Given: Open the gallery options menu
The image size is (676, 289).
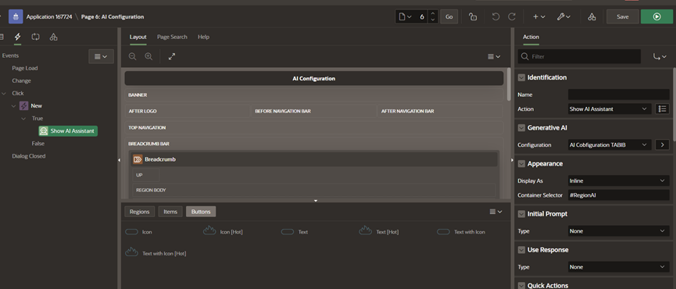Looking at the screenshot, I should [x=496, y=212].
